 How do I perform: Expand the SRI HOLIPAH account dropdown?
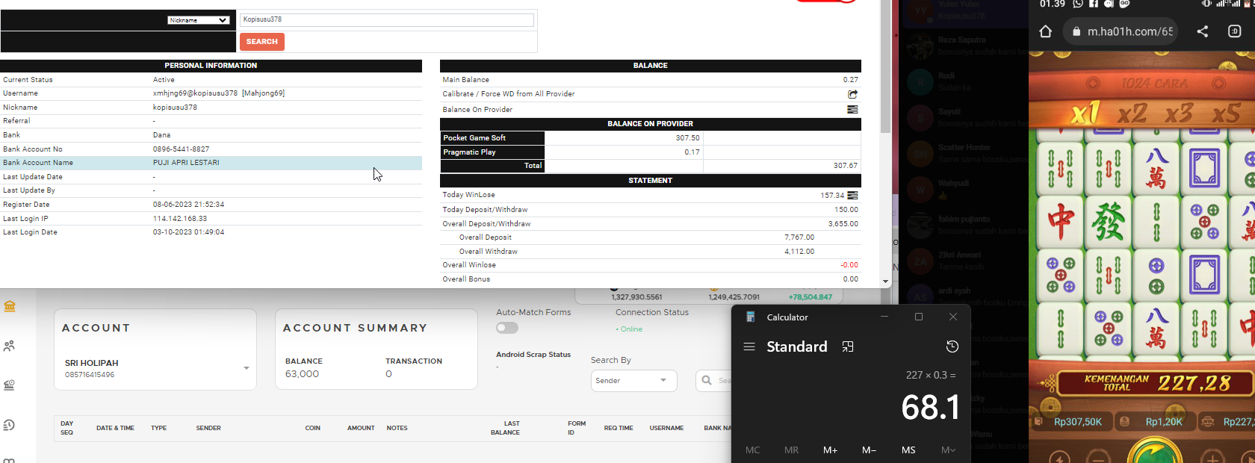246,368
